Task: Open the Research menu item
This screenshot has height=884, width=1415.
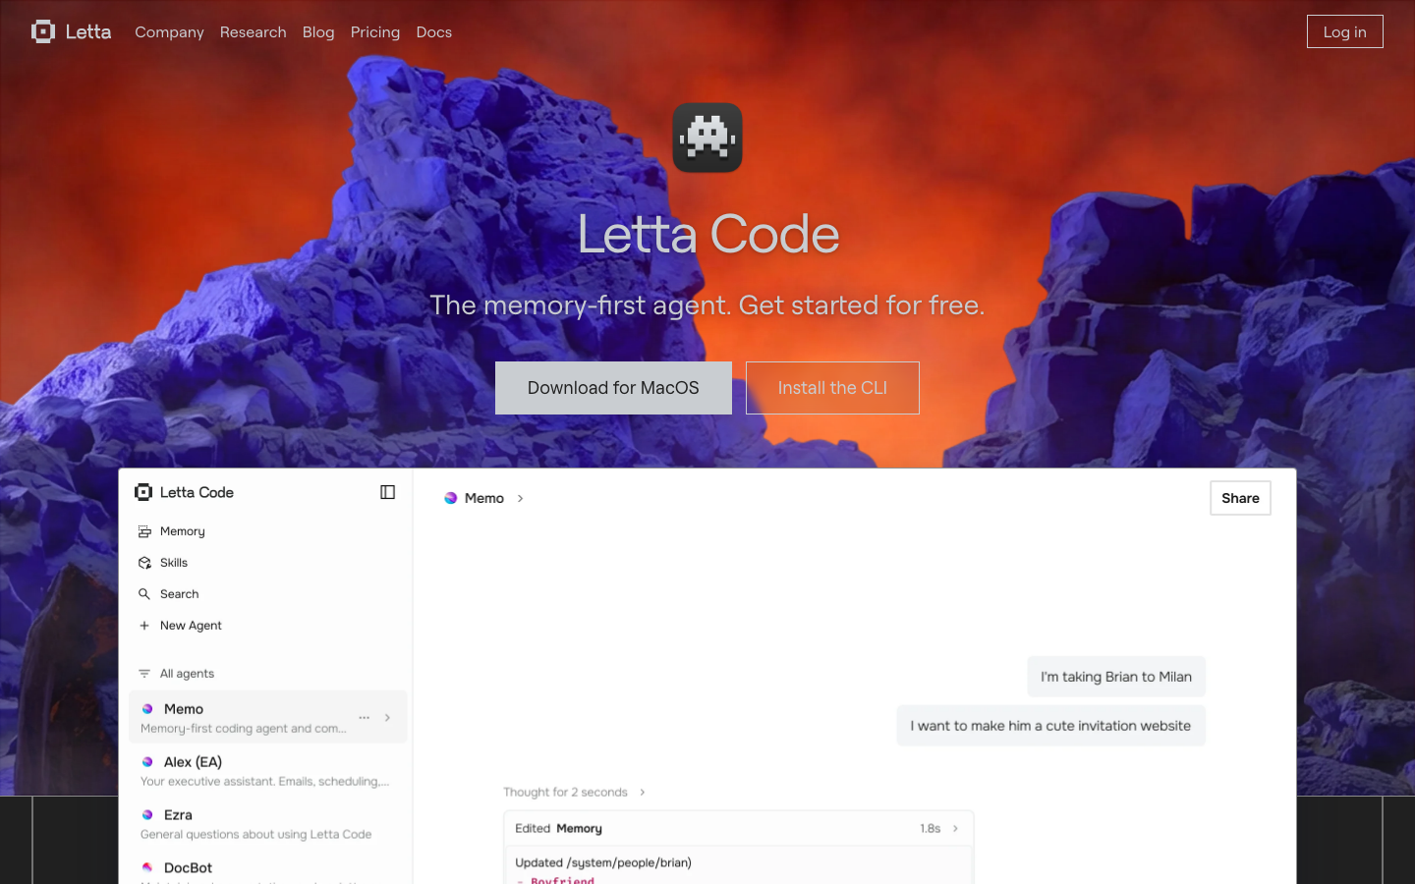Action: [254, 32]
